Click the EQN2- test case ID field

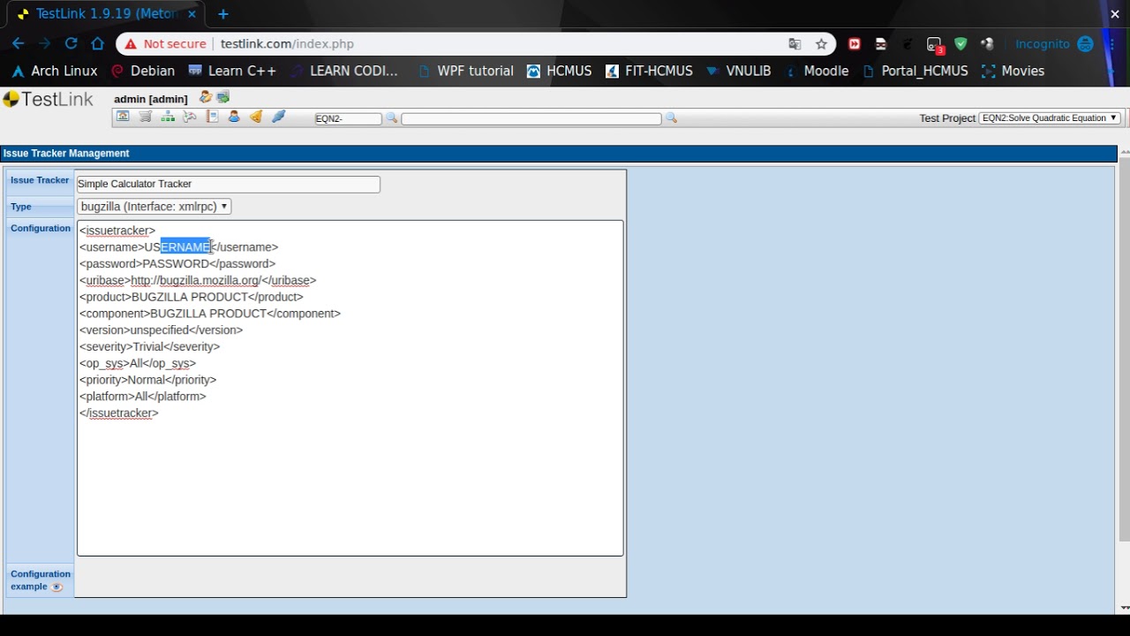point(348,118)
